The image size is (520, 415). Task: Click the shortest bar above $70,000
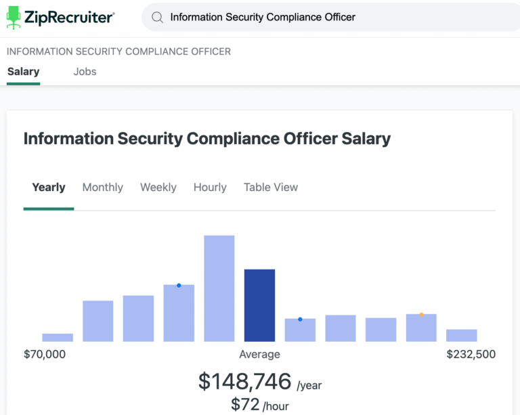point(58,337)
